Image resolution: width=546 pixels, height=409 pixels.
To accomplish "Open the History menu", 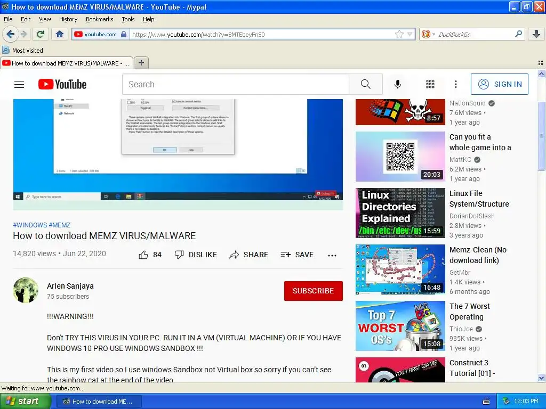I will [x=68, y=19].
